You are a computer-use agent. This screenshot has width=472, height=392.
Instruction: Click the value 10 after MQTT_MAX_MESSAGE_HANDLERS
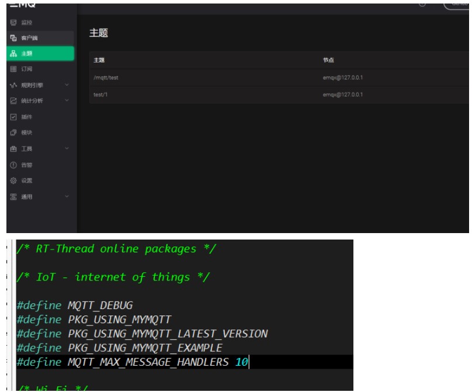click(x=241, y=362)
